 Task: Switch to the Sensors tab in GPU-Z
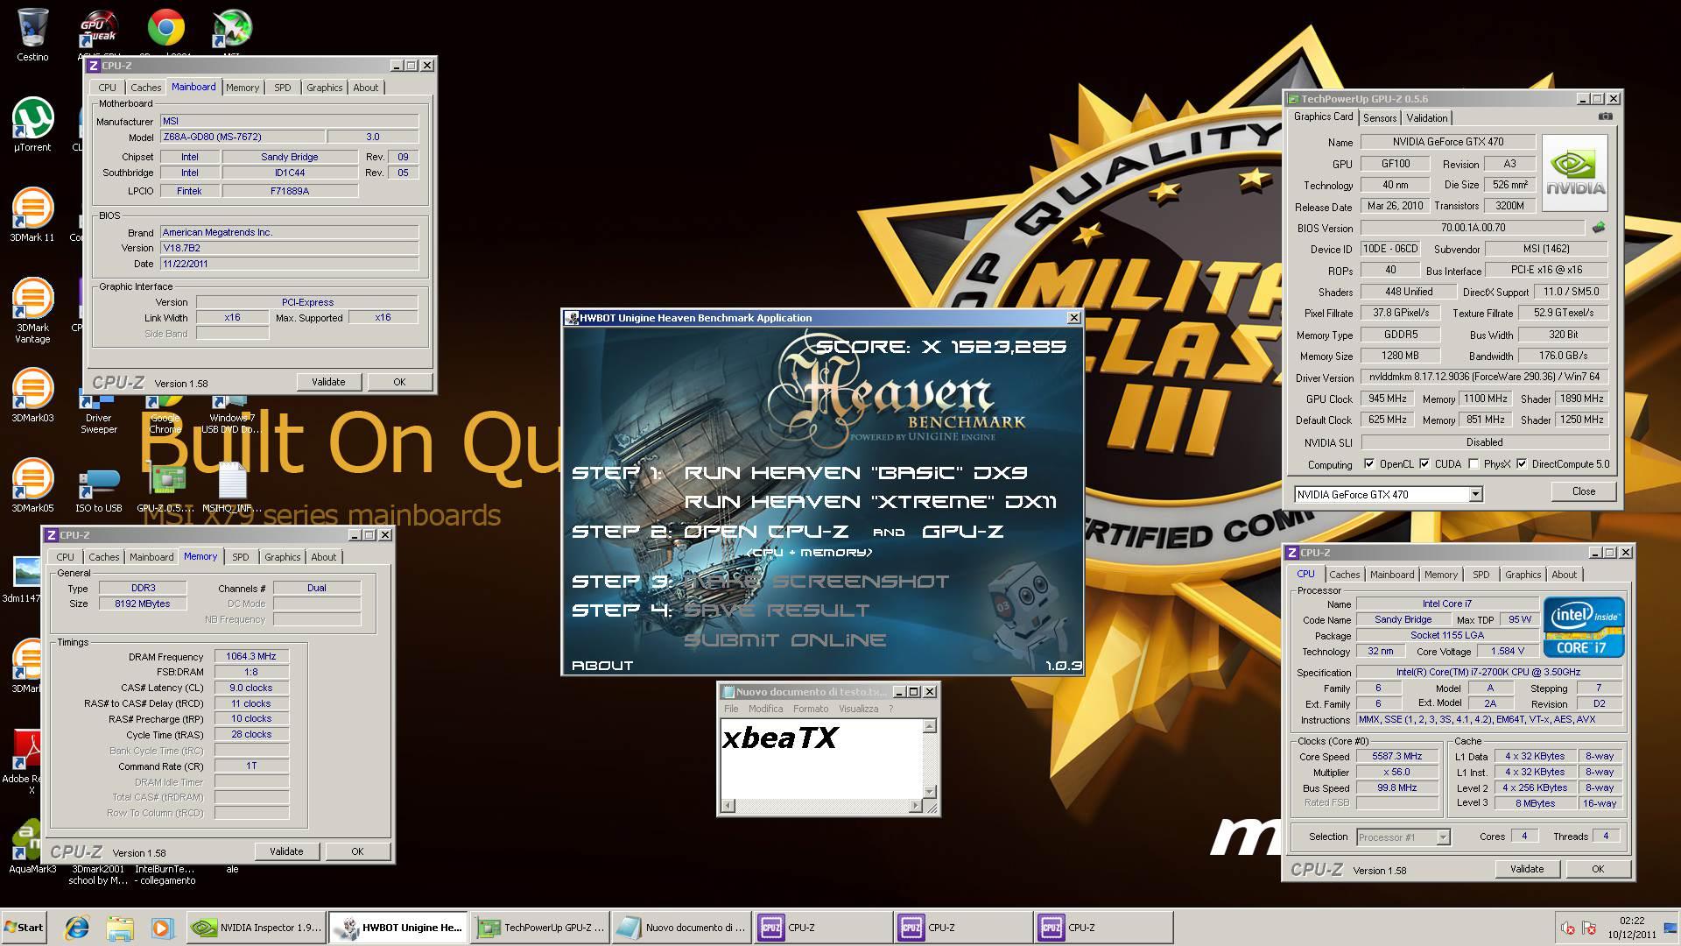pyautogui.click(x=1380, y=118)
